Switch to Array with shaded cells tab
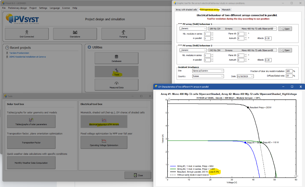Viewport: 305px width, 187px height. [186, 10]
